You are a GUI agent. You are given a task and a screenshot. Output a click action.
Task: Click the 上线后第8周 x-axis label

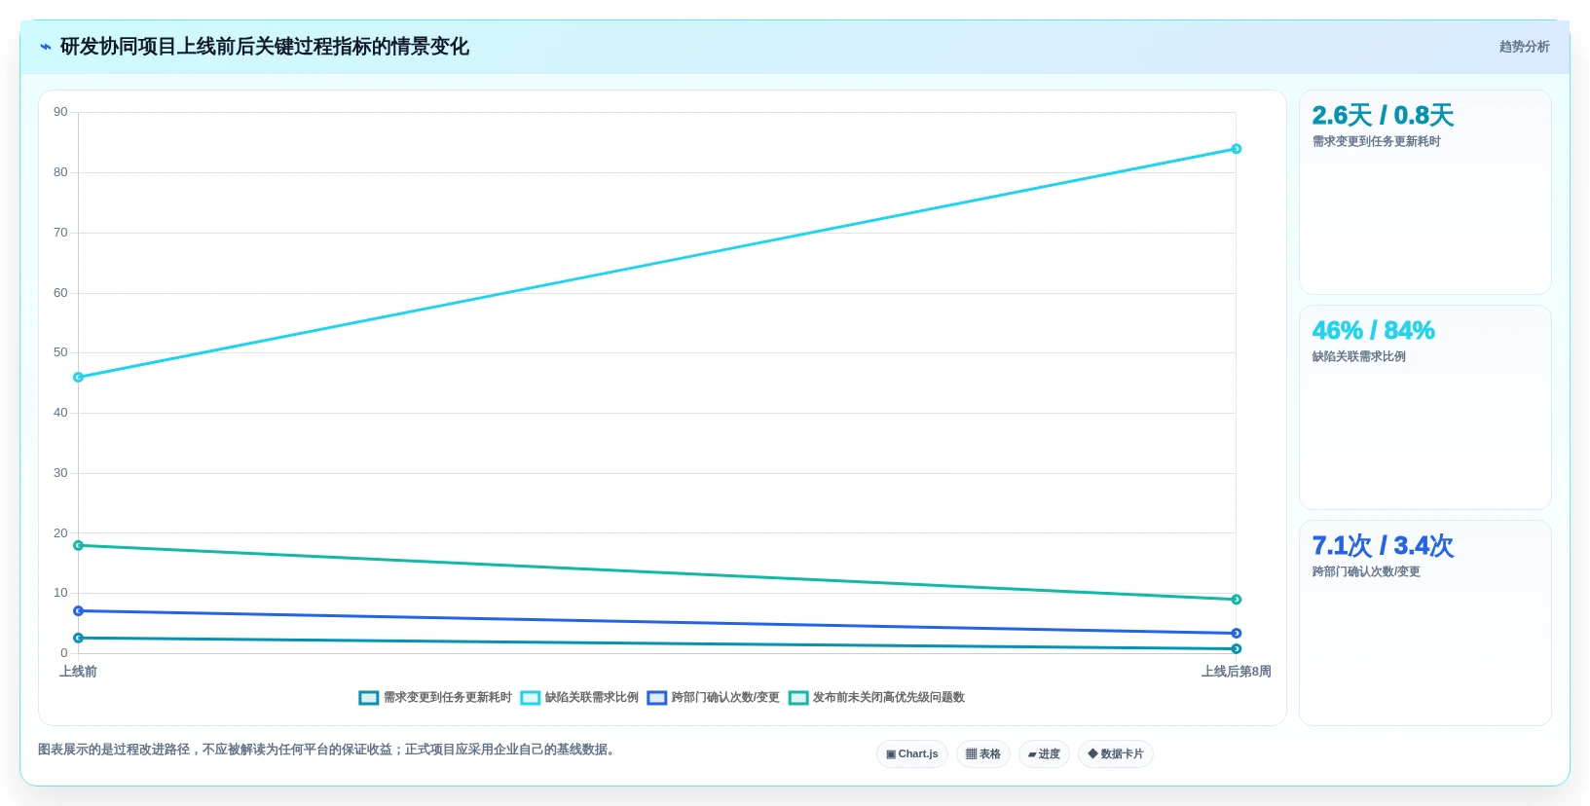pos(1236,672)
